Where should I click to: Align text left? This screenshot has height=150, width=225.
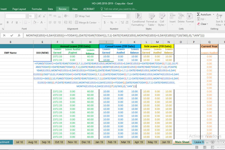tap(50, 22)
